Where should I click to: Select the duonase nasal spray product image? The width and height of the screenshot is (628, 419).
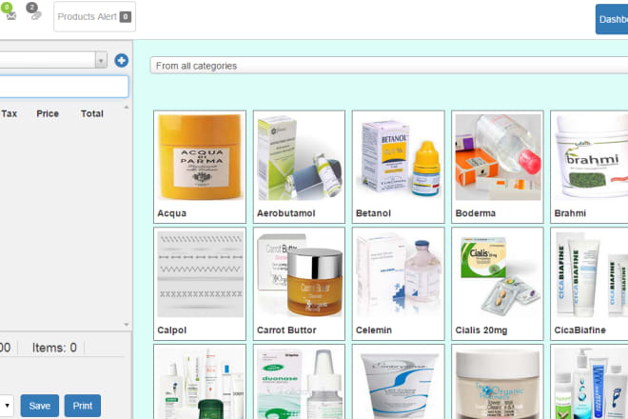click(299, 382)
